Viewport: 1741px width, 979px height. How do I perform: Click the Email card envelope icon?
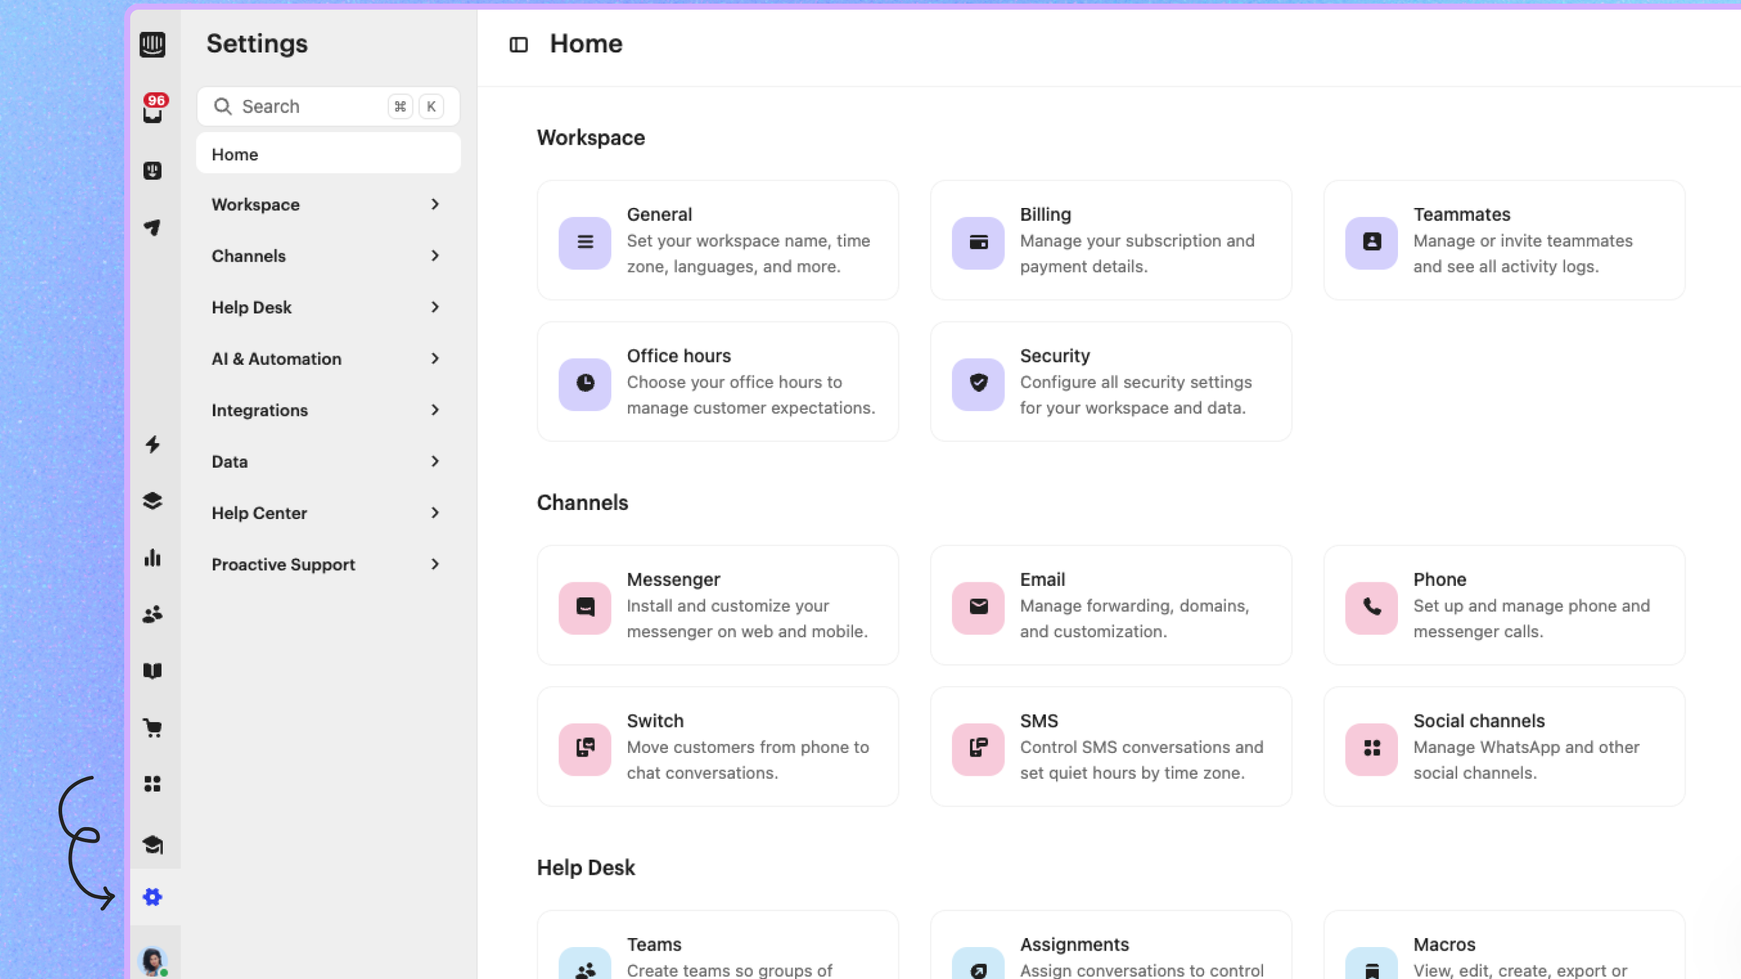coord(978,608)
